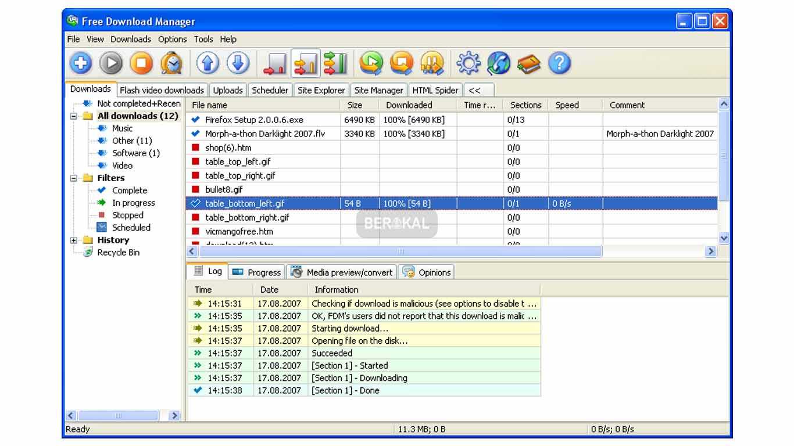Open the clock Schedule download icon

(171, 63)
